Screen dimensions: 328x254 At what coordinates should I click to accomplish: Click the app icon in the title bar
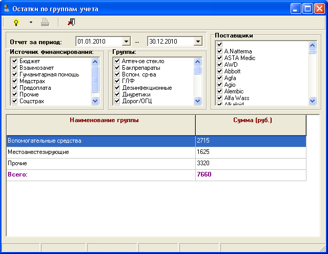click(6, 9)
